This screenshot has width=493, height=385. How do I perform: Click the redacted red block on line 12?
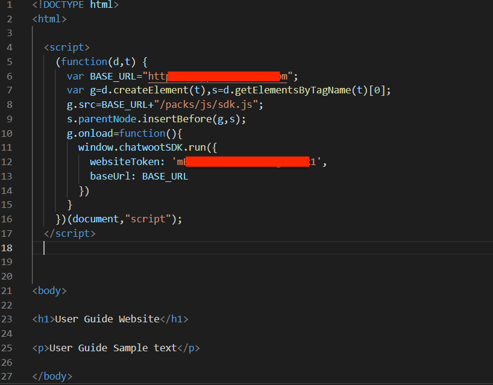point(247,161)
